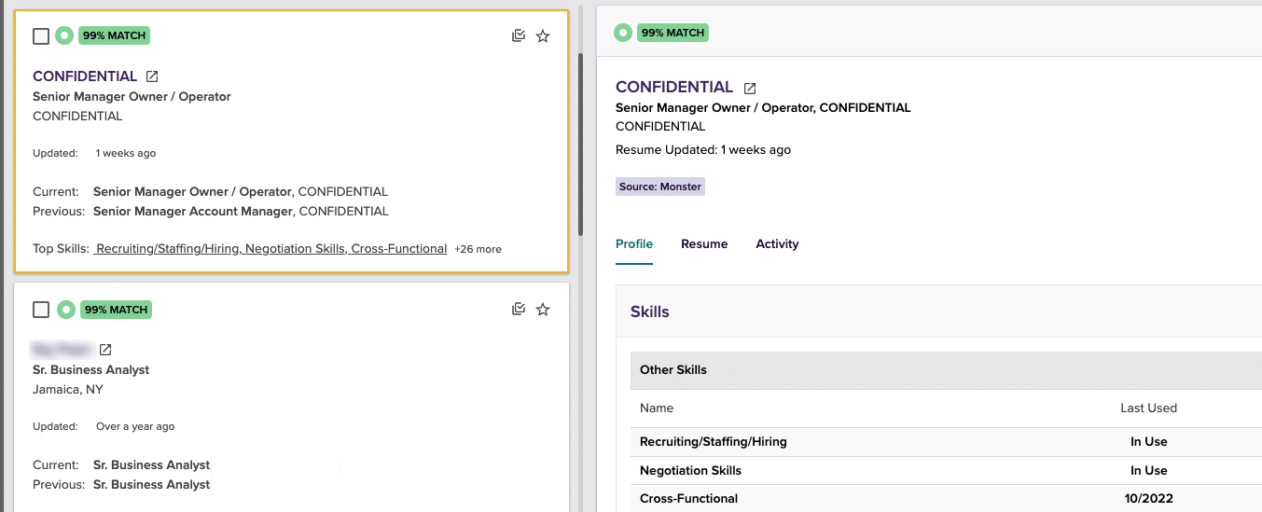Click the CONFIDENTIAL name link in list card

(x=85, y=76)
